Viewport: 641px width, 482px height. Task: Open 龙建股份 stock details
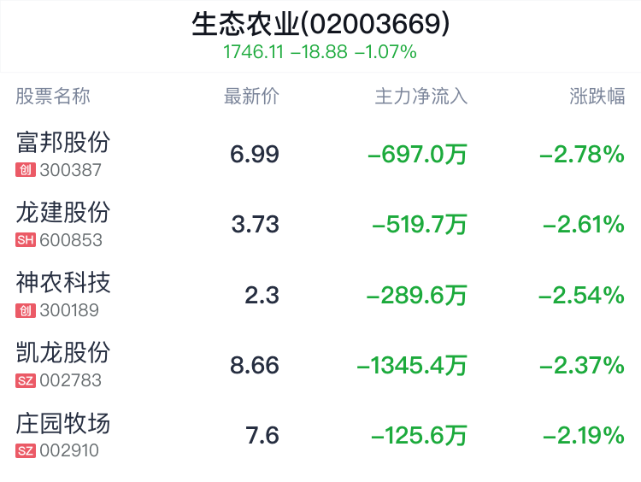pos(63,213)
